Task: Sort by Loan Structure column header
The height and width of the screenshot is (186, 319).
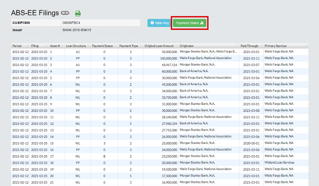Action: 75,46
